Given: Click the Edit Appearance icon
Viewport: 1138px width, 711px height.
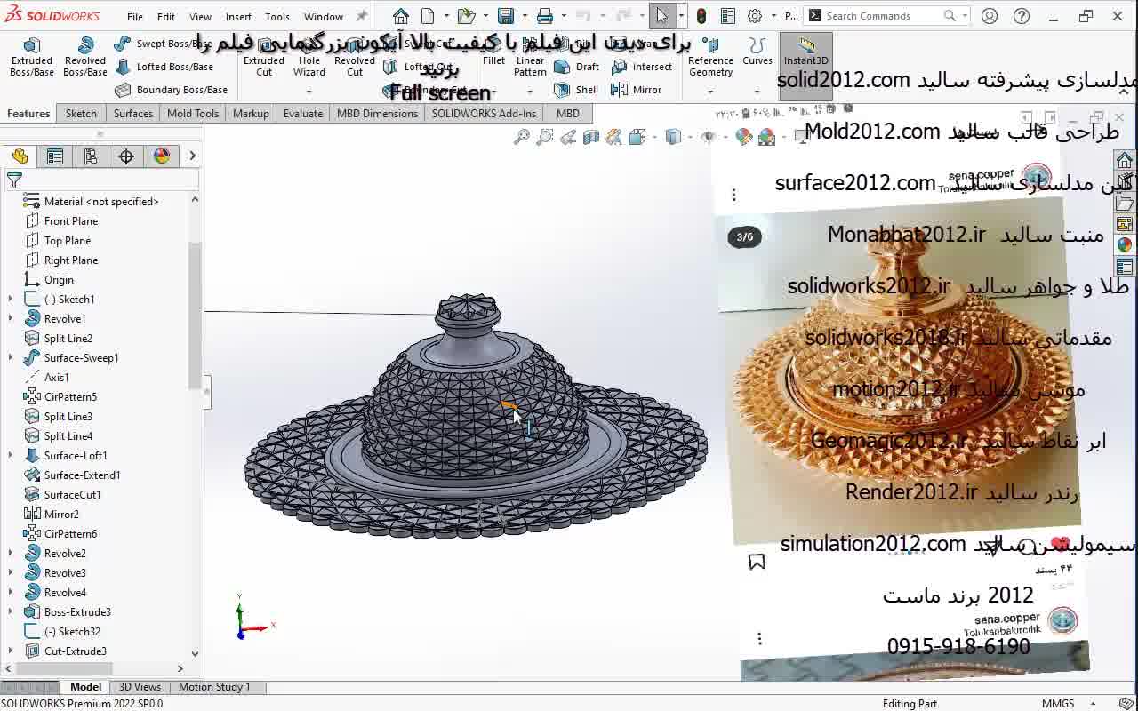Looking at the screenshot, I should click(743, 137).
